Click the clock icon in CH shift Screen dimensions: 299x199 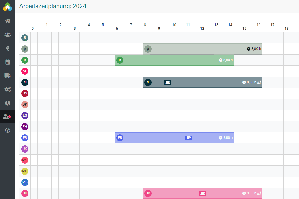click(x=244, y=82)
